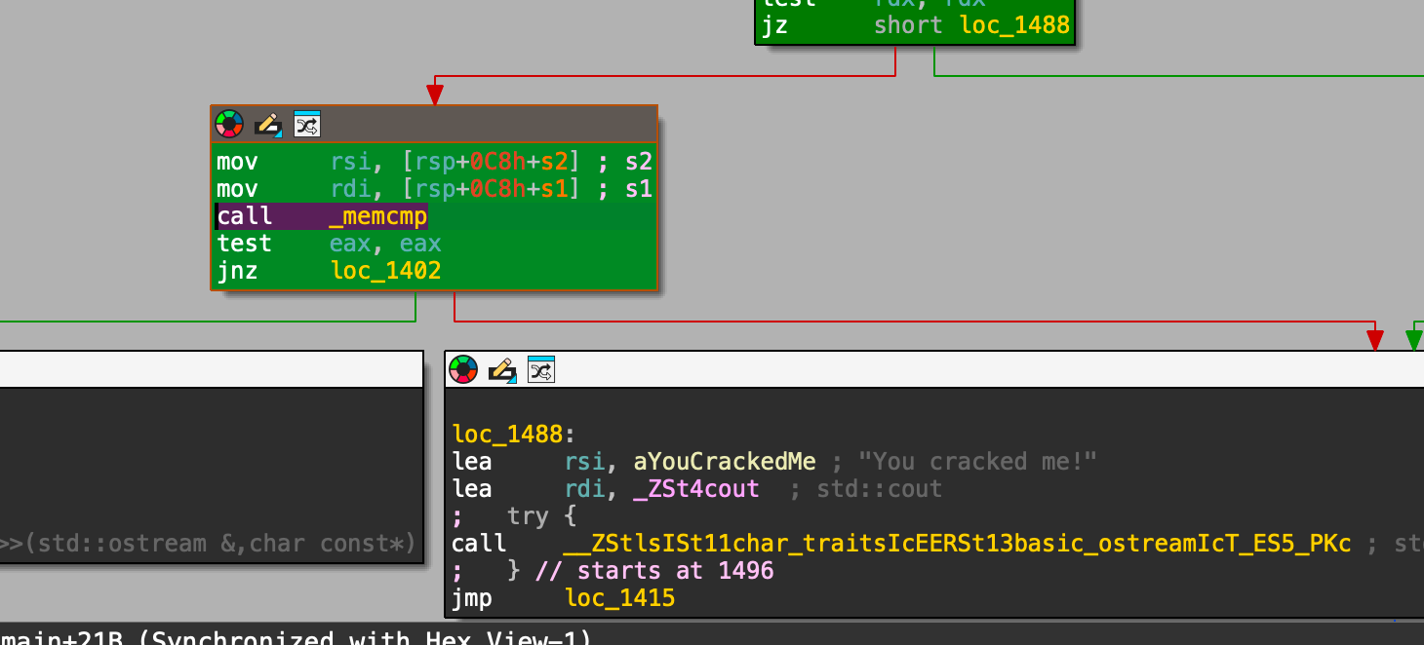The height and width of the screenshot is (645, 1424).
Task: Select the _ZSt4cout operand
Action: point(695,489)
